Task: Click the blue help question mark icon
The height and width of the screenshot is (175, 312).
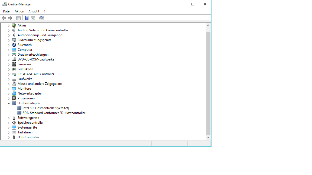Action: 27,18
